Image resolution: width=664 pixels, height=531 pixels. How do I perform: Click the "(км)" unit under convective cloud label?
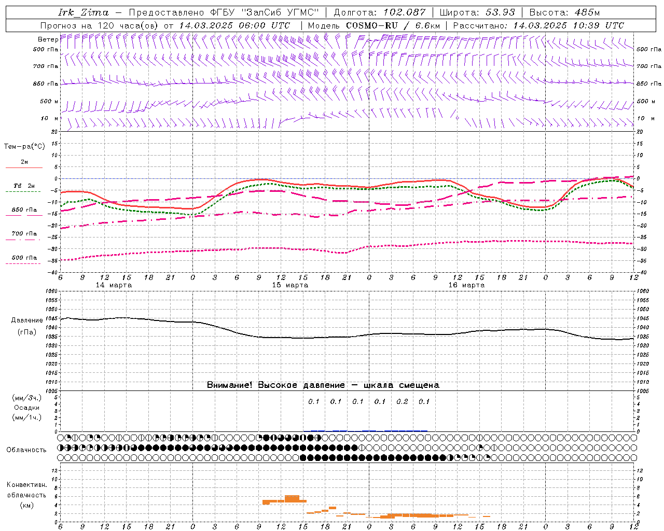26,505
